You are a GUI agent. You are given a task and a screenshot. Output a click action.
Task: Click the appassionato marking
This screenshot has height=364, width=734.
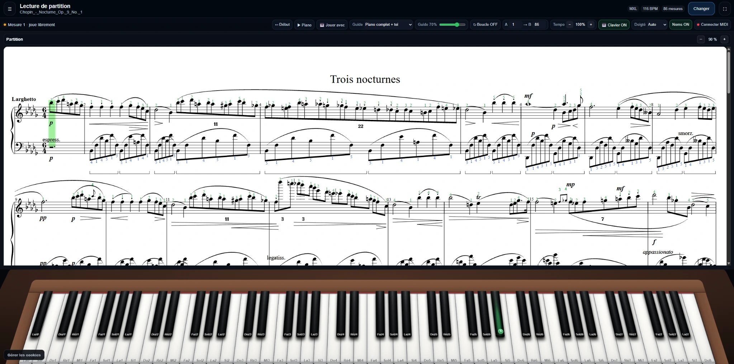(x=658, y=252)
